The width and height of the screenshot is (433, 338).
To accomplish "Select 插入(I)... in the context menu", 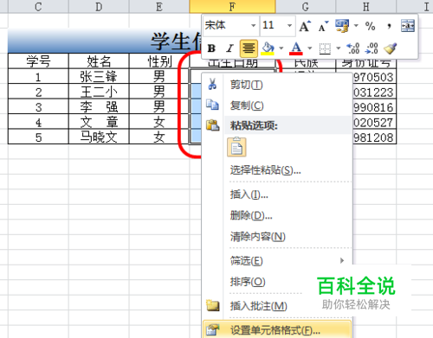I will coord(277,195).
